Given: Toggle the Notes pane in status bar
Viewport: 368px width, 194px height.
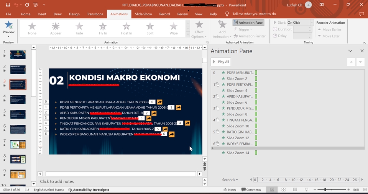Looking at the screenshot, I should [x=230, y=190].
